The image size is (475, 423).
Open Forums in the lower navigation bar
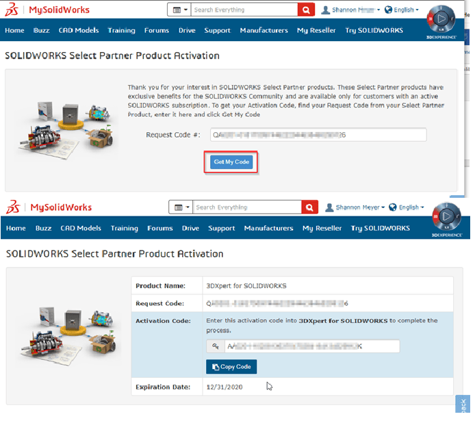pyautogui.click(x=161, y=230)
